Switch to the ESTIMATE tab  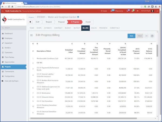[x=48, y=28]
